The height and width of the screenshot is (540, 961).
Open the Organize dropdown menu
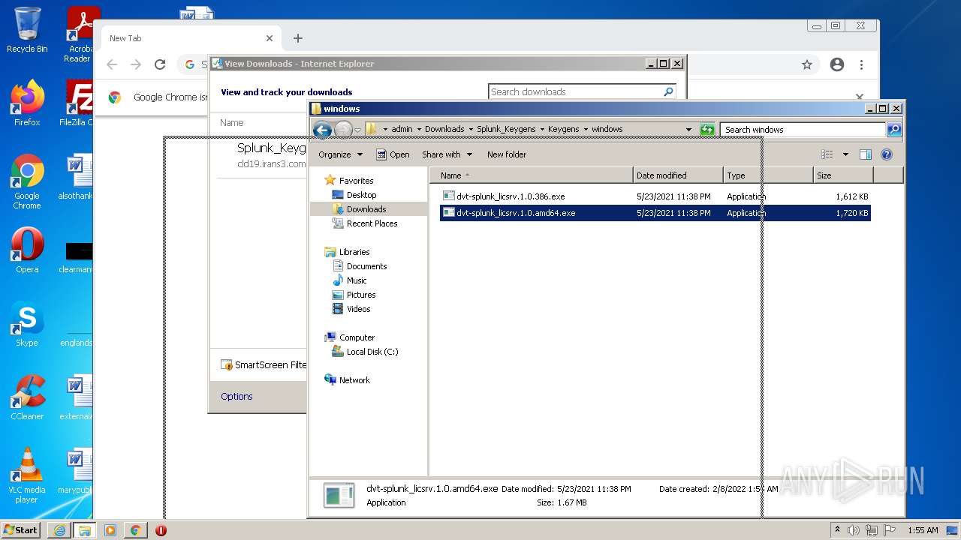[x=340, y=154]
